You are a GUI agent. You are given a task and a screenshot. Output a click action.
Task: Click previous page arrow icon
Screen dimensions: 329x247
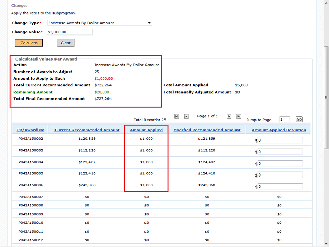pos(186,116)
